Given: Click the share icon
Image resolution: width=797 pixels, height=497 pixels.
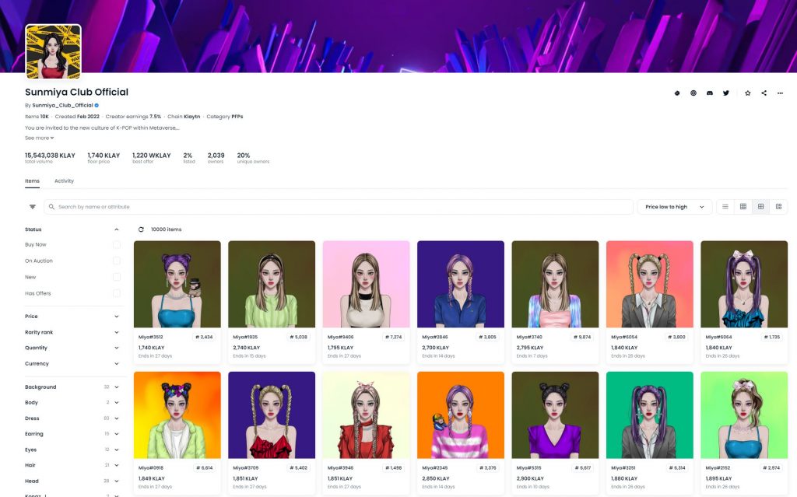Looking at the screenshot, I should pos(764,93).
